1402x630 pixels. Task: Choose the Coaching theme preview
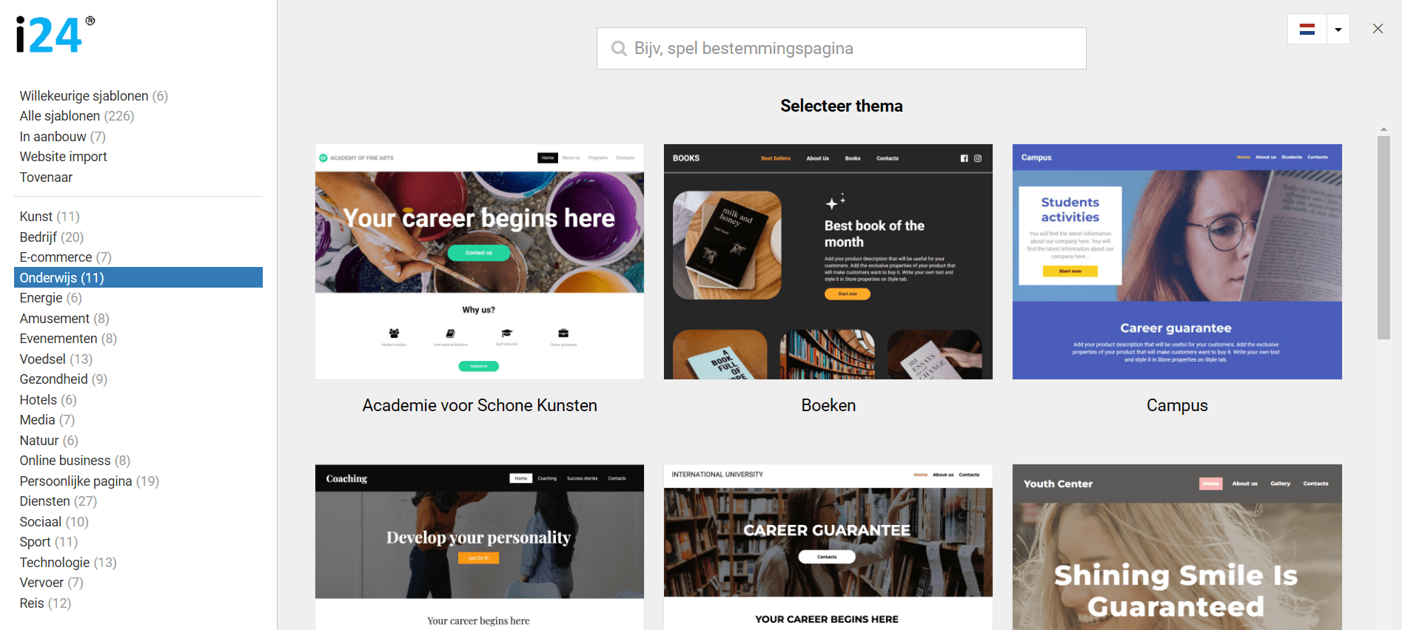click(x=480, y=547)
